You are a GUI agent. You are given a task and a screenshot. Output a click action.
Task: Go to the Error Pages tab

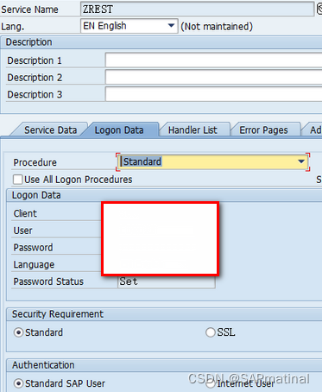[263, 130]
